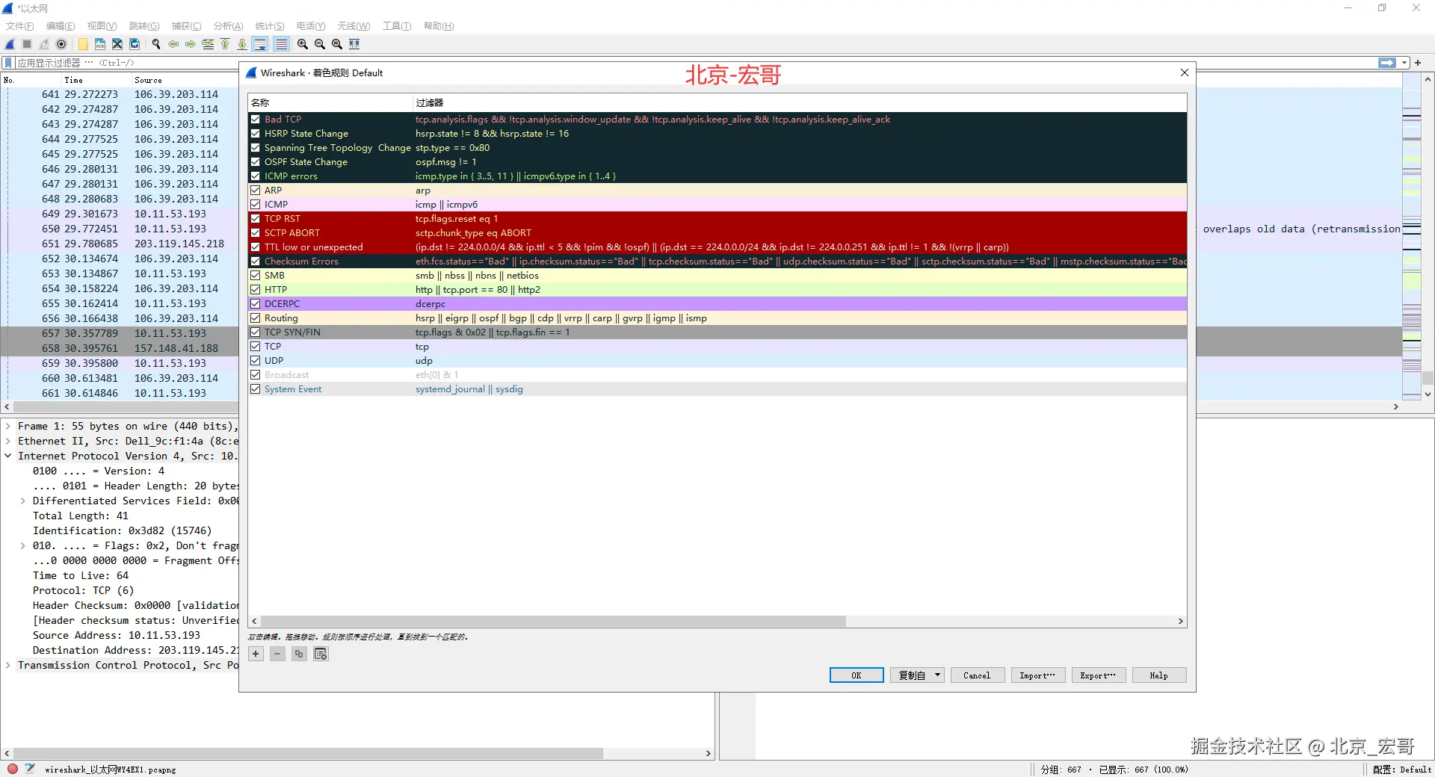1435x777 pixels.
Task: Click the expert information red circle icon
Action: click(x=13, y=769)
